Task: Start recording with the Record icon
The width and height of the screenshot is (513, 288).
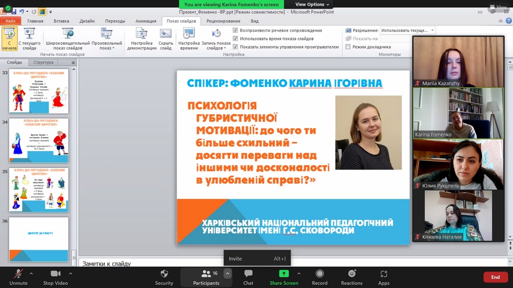Action: [319, 274]
